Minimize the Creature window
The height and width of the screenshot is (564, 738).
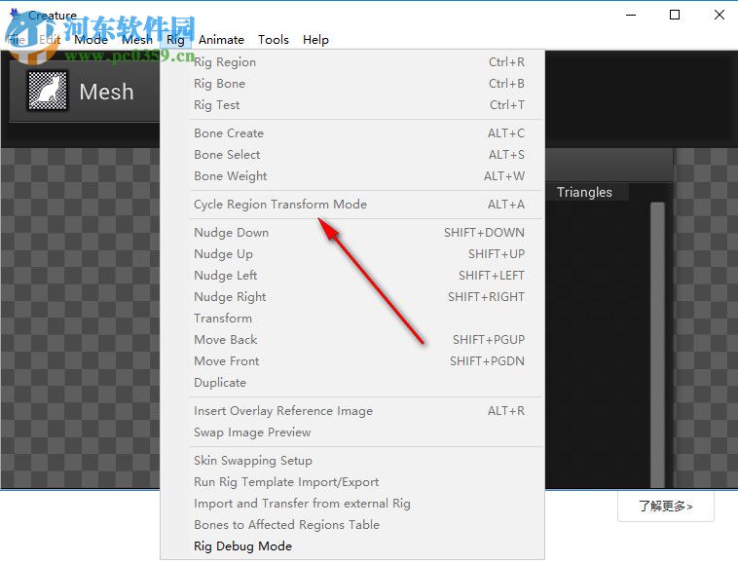tap(631, 15)
